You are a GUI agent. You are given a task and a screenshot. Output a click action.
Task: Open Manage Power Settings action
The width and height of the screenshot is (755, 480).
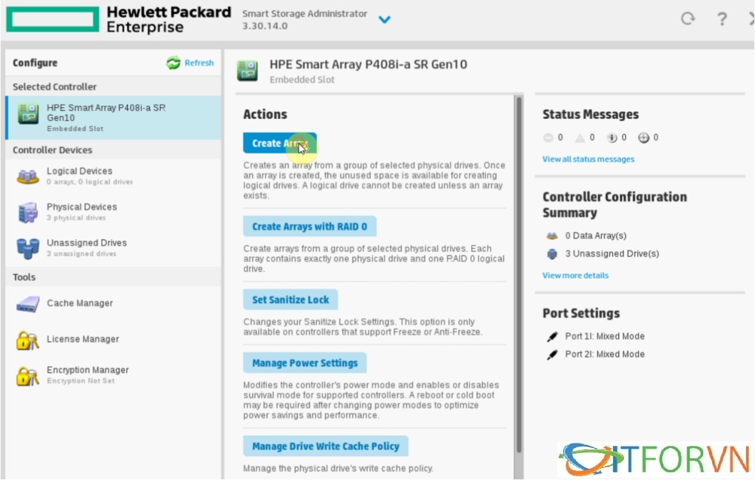304,363
